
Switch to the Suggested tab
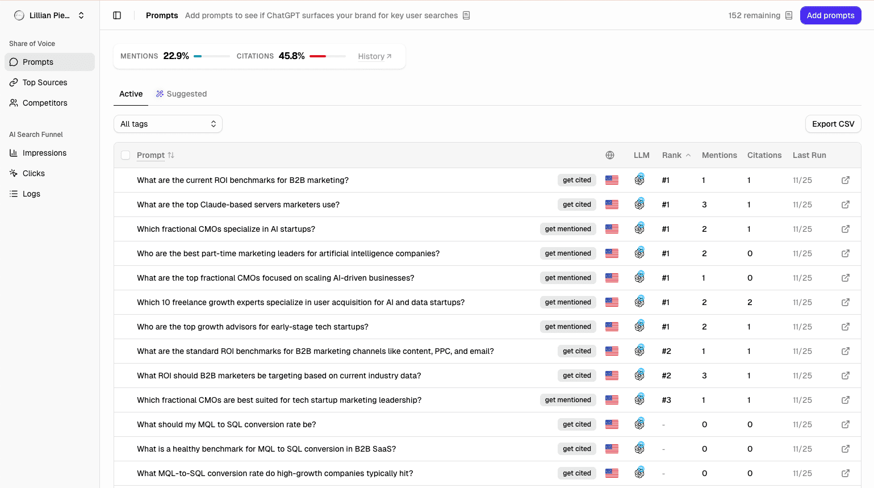(x=181, y=94)
